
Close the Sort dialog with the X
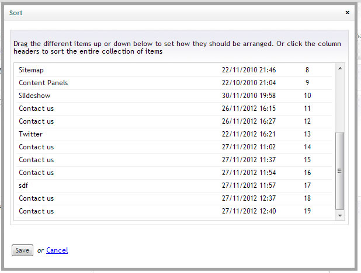click(x=348, y=12)
